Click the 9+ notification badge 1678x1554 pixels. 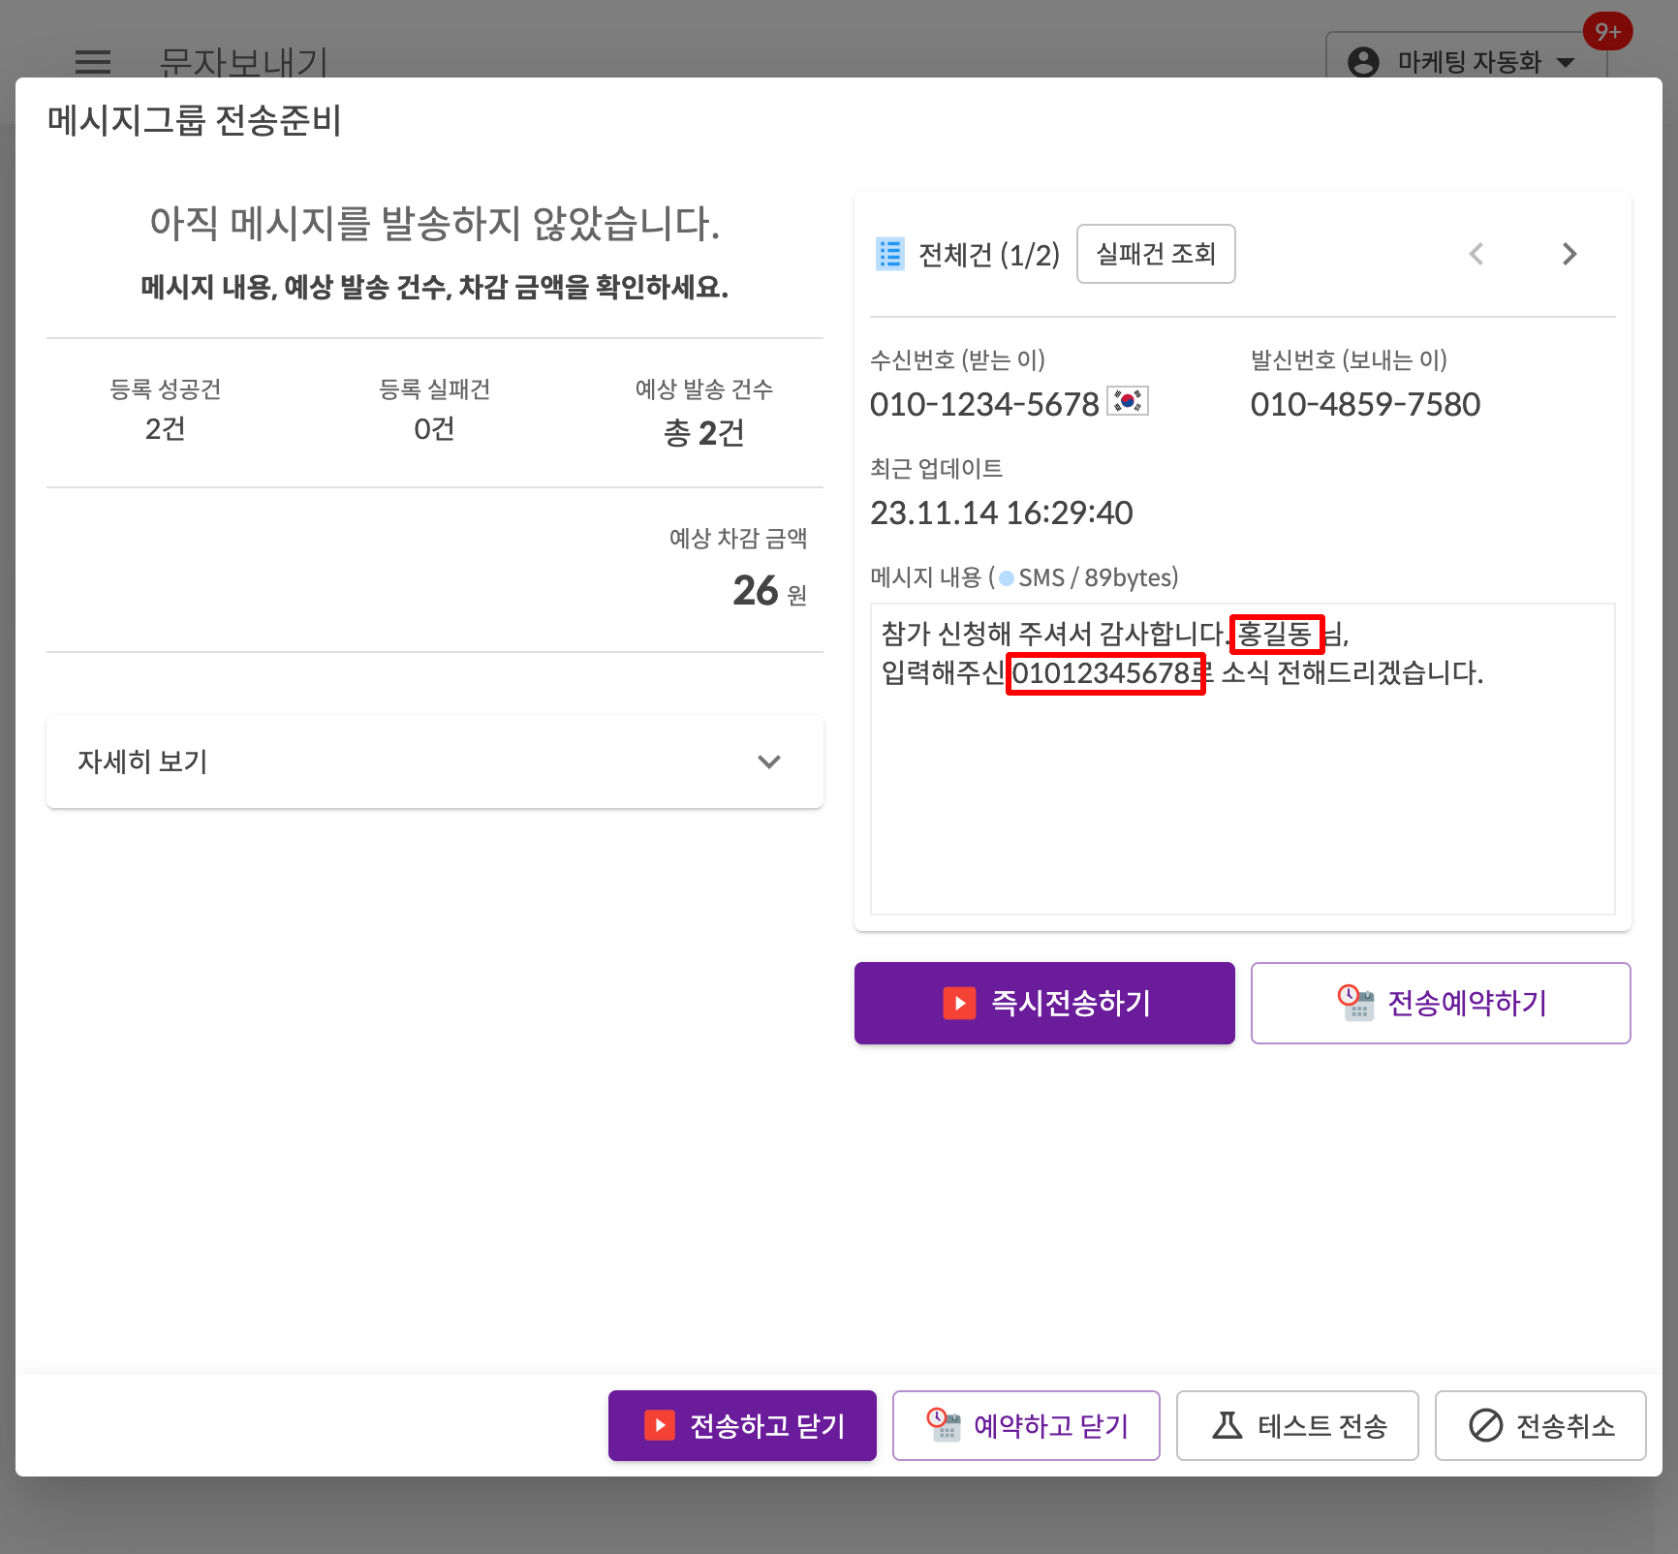pyautogui.click(x=1607, y=32)
